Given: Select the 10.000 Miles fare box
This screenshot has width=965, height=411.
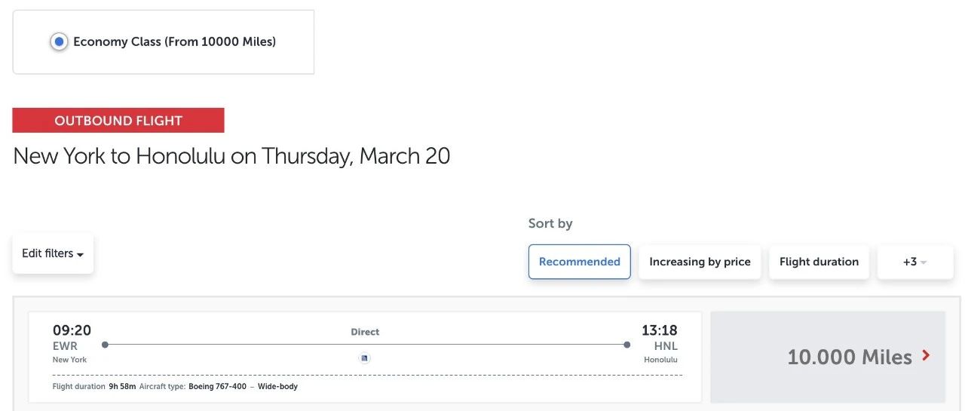Looking at the screenshot, I should pyautogui.click(x=828, y=357).
